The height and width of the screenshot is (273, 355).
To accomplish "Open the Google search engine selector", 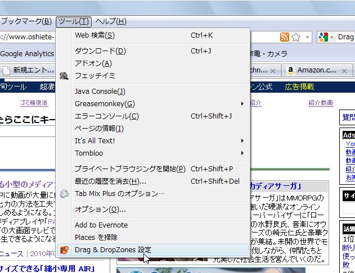I will (x=326, y=37).
